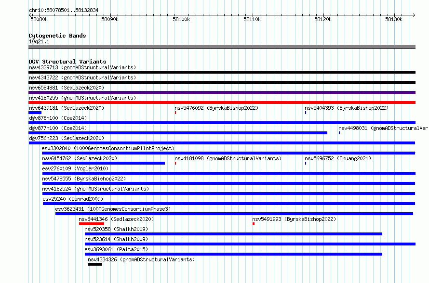This screenshot has height=283, width=429.
Task: Click the nsv4180255 variant label
Action: coord(82,98)
